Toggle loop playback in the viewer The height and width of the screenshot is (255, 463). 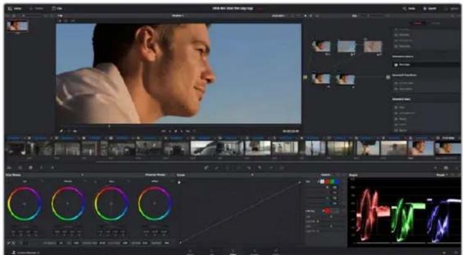pyautogui.click(x=194, y=131)
